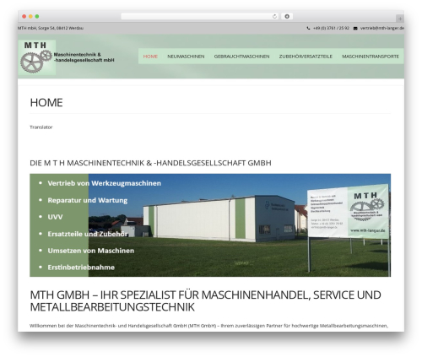Open the GEBRAUCHTMASCHINEN menu item
Screen dimensions: 422x357
point(241,57)
